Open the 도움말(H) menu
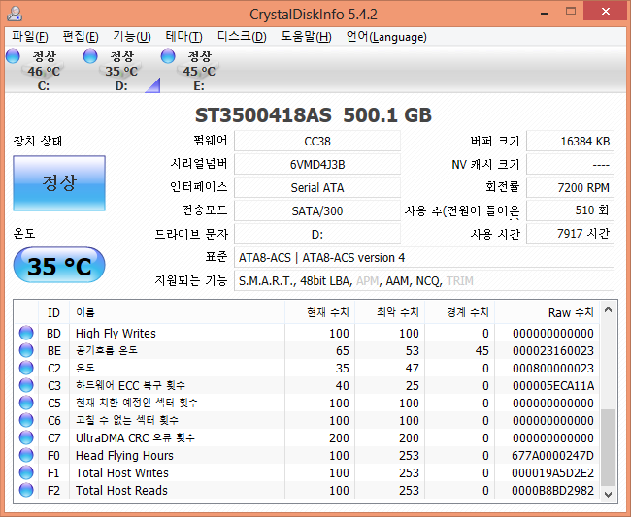The image size is (631, 517). pos(306,37)
